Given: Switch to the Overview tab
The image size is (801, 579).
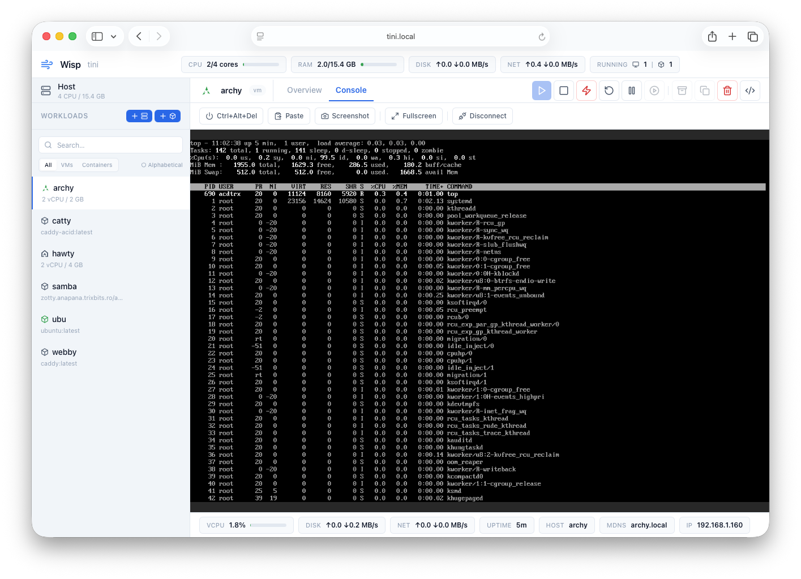Looking at the screenshot, I should 305,90.
